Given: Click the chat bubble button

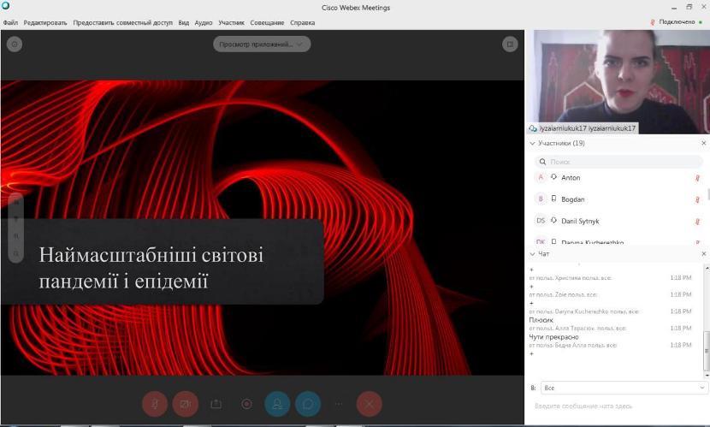Looking at the screenshot, I should click(x=308, y=403).
